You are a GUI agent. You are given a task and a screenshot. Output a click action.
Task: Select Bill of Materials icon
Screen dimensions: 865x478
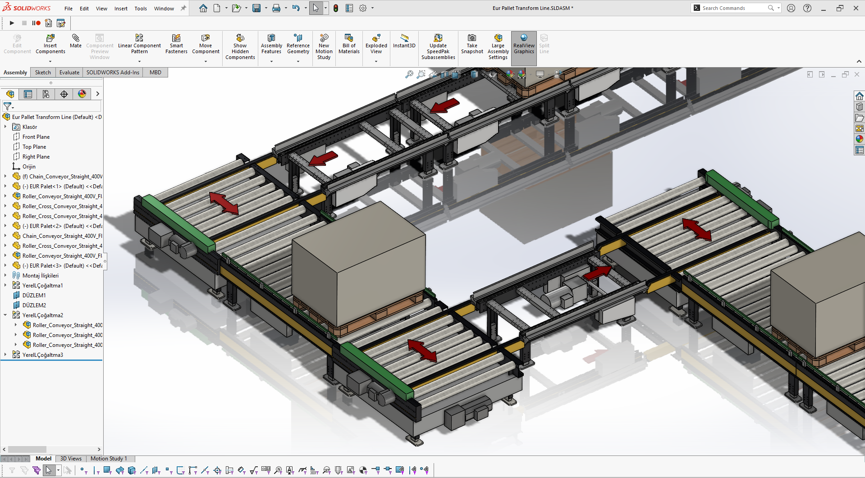point(349,38)
